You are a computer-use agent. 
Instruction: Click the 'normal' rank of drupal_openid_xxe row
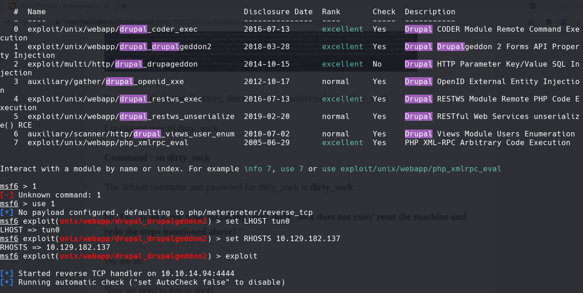pyautogui.click(x=336, y=82)
